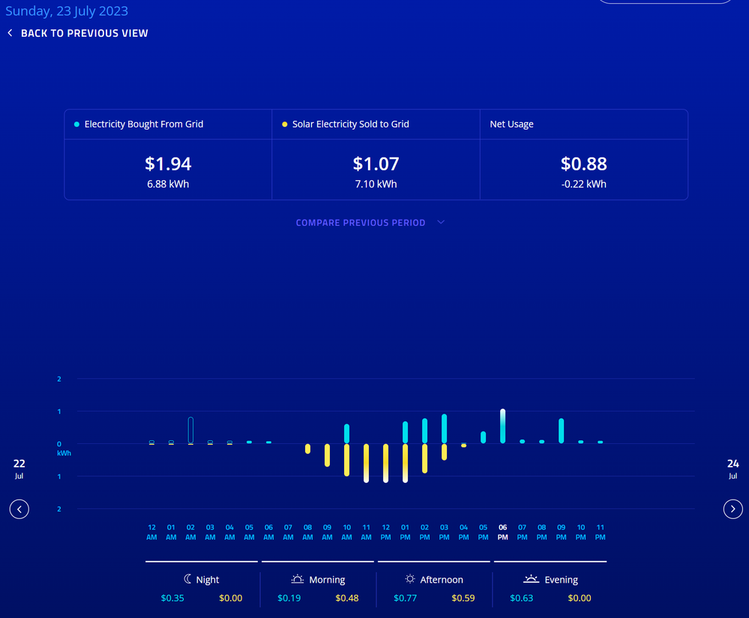
Task: Click the Sunday, 23 July 2023 date heading
Action: (67, 11)
